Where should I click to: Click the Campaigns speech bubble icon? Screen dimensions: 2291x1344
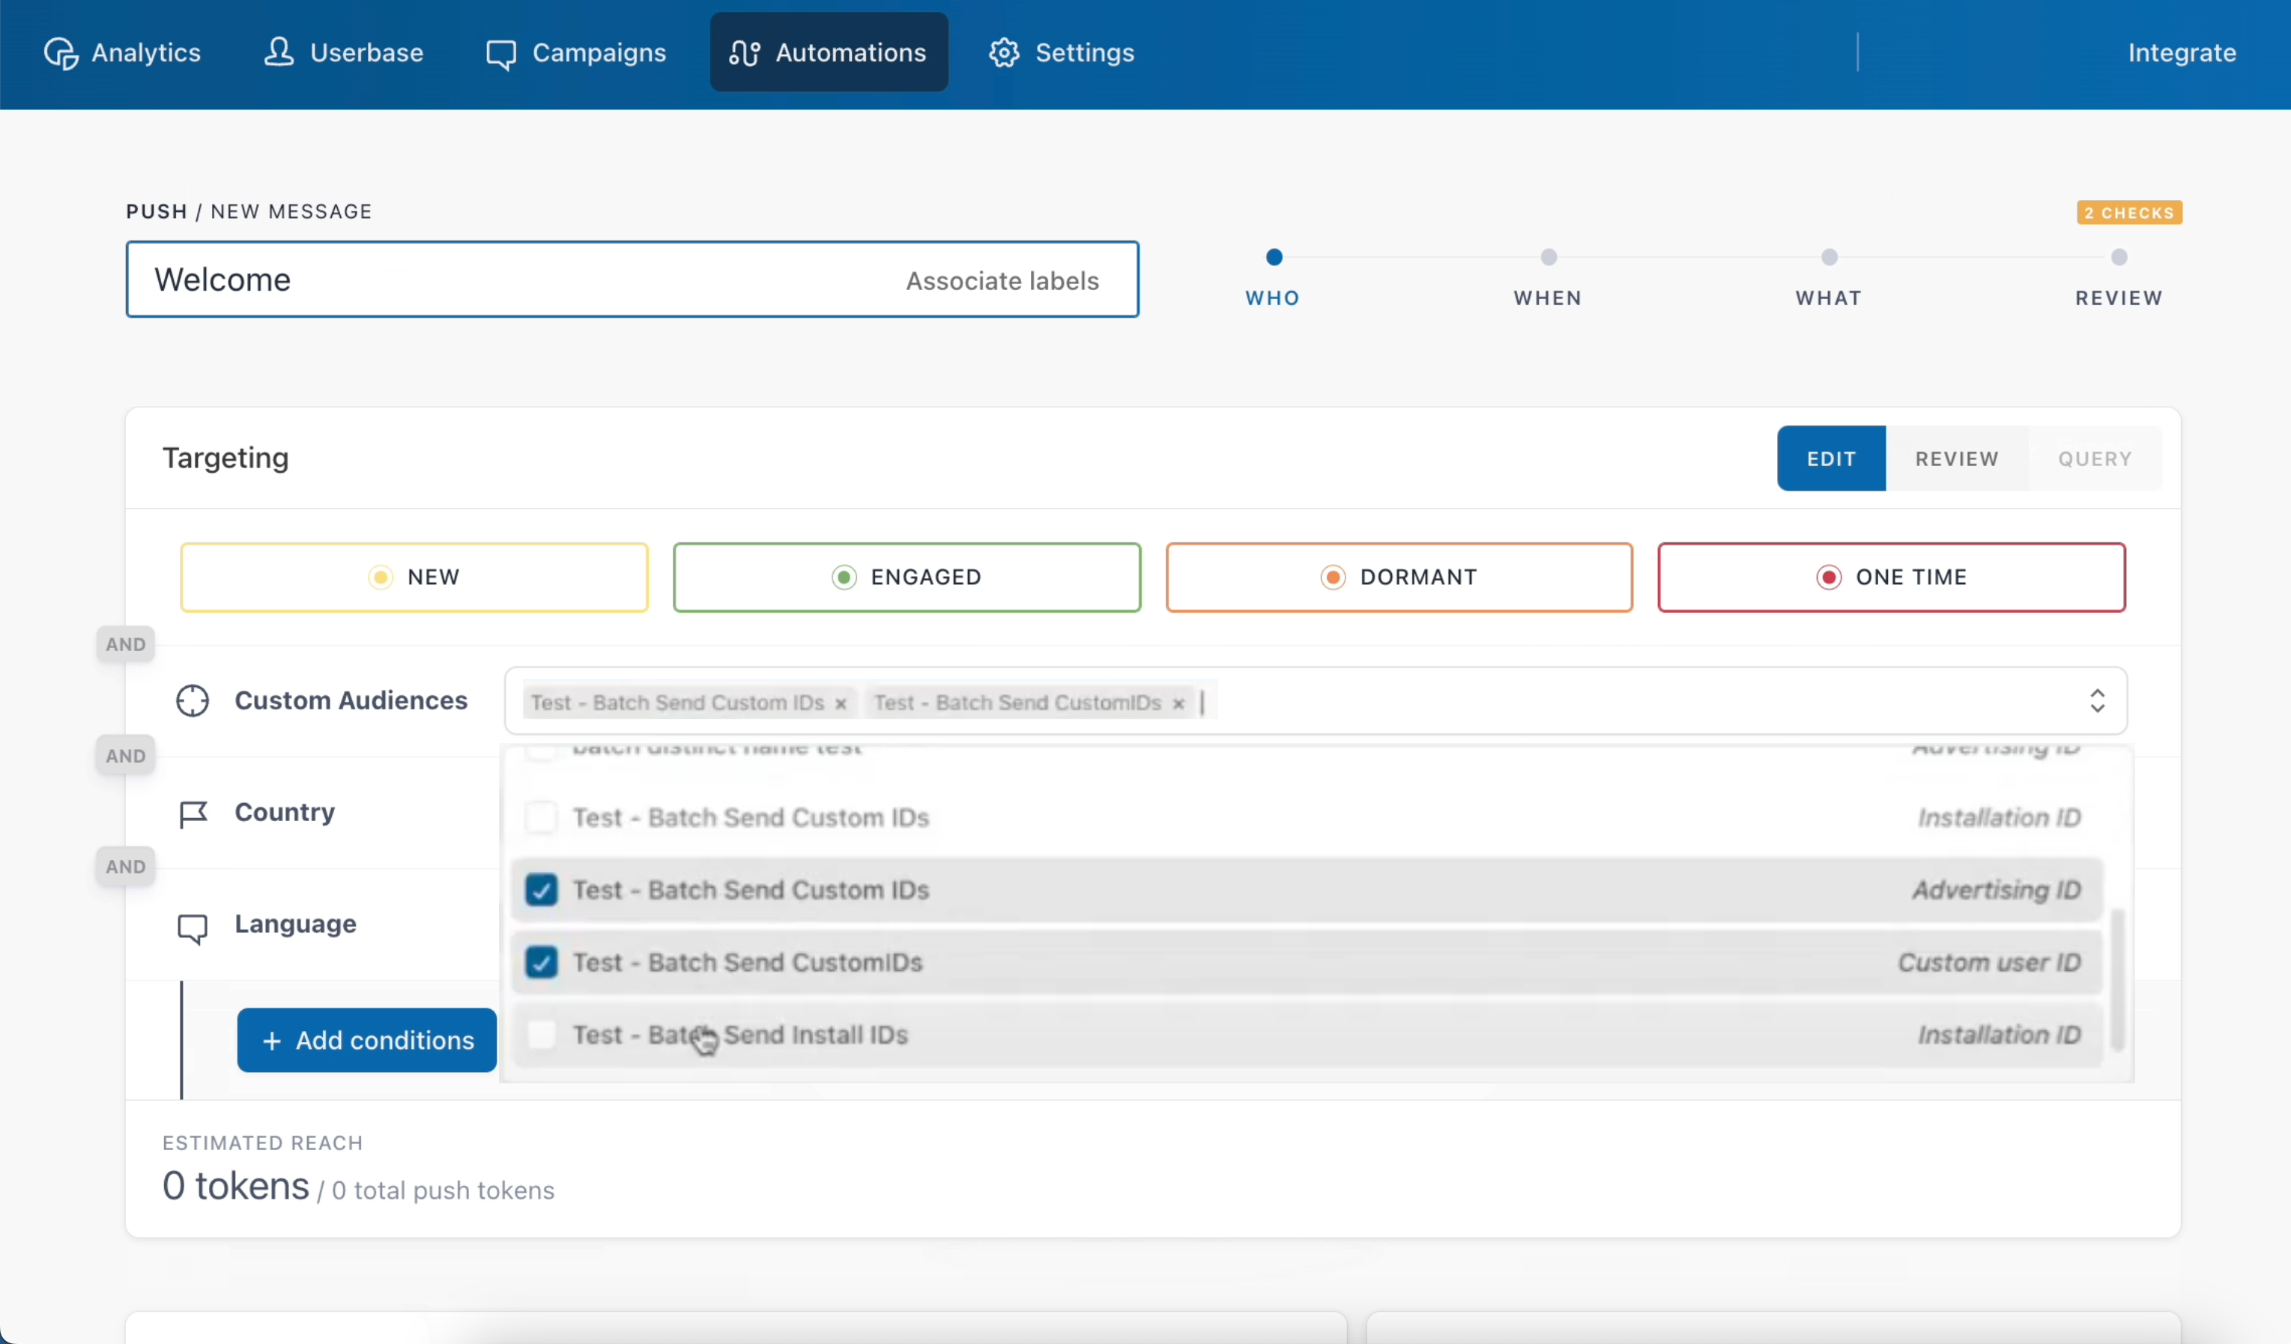[500, 54]
